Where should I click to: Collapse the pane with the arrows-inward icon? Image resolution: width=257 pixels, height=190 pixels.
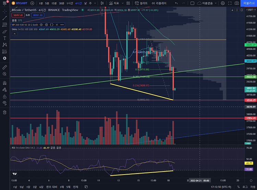(237, 10)
